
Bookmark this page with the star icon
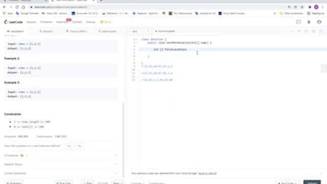click(302, 7)
